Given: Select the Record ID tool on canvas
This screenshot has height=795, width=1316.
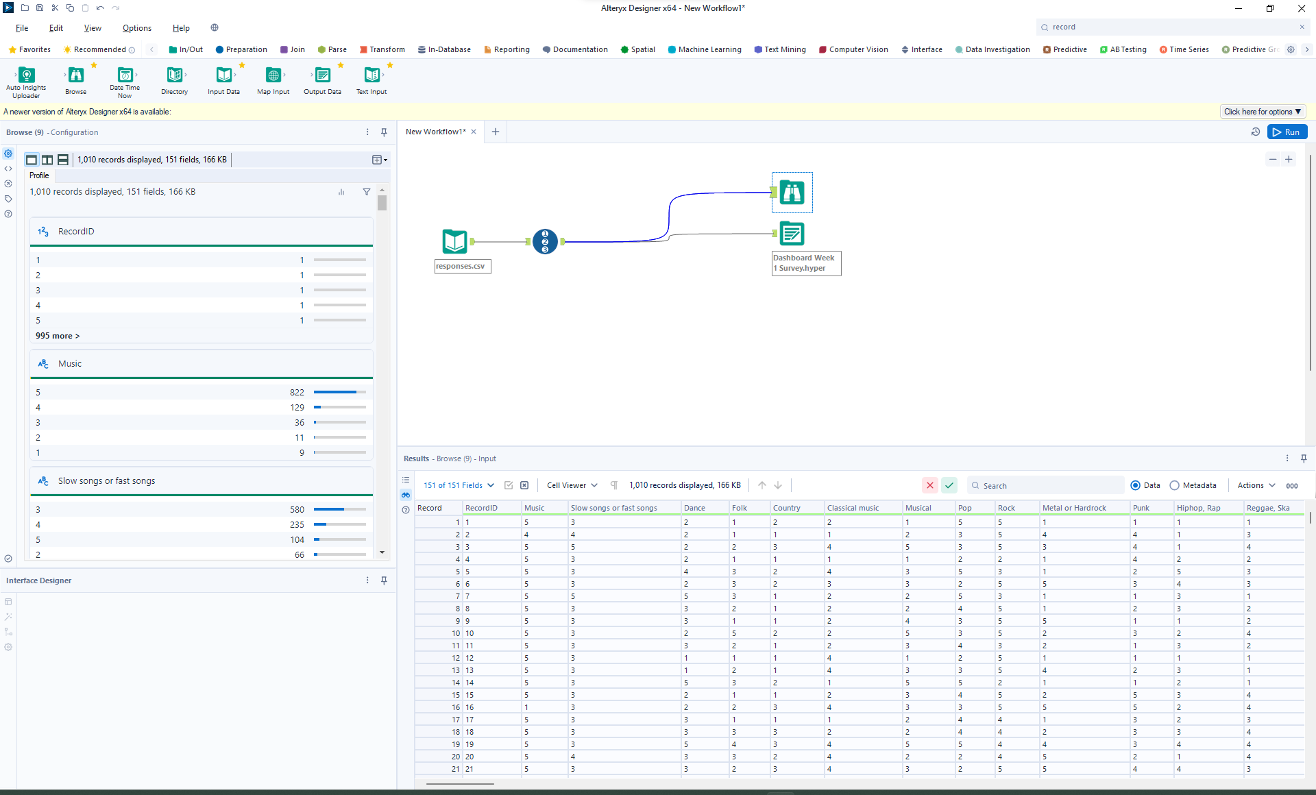Looking at the screenshot, I should click(x=545, y=241).
